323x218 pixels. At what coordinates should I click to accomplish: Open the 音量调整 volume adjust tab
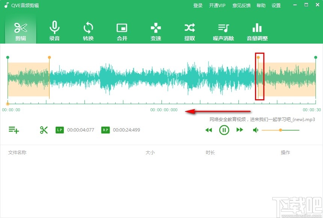[x=257, y=32]
